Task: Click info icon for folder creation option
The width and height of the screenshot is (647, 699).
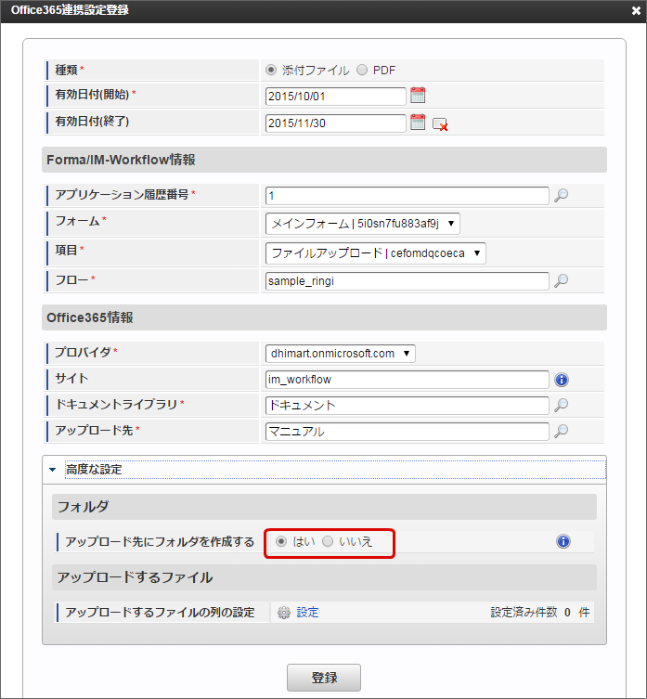Action: coord(563,541)
